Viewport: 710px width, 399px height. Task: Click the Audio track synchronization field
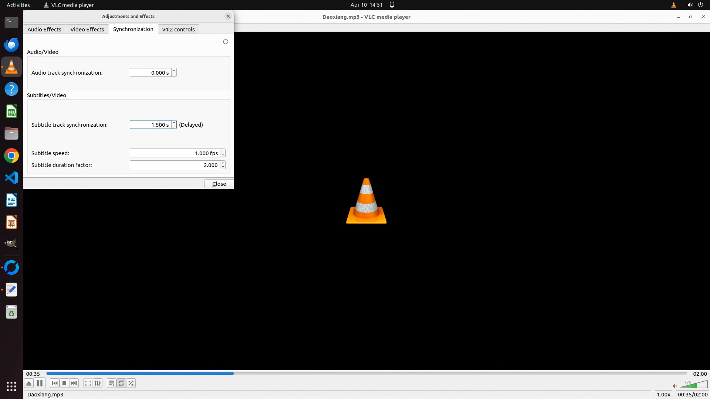point(151,72)
